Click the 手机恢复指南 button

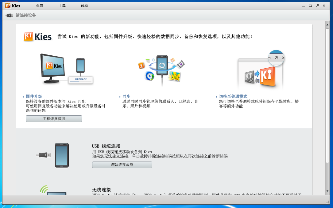pyautogui.click(x=54, y=119)
